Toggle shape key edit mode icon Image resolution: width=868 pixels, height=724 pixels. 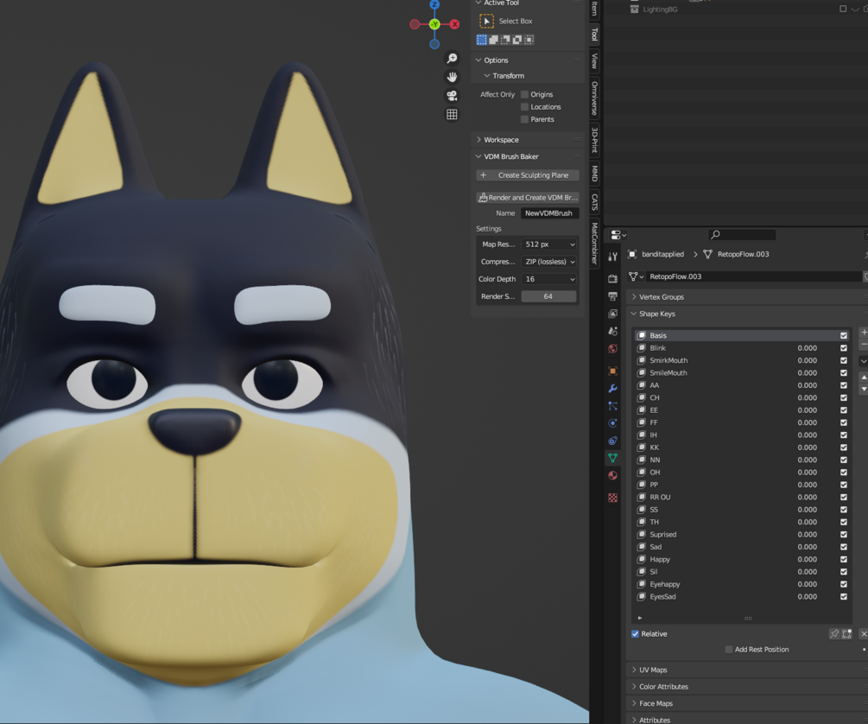(x=846, y=633)
